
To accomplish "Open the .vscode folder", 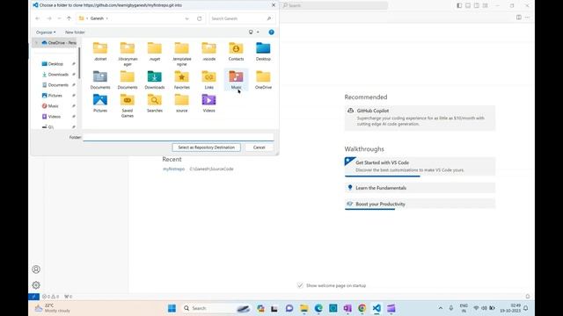I will coord(209,52).
